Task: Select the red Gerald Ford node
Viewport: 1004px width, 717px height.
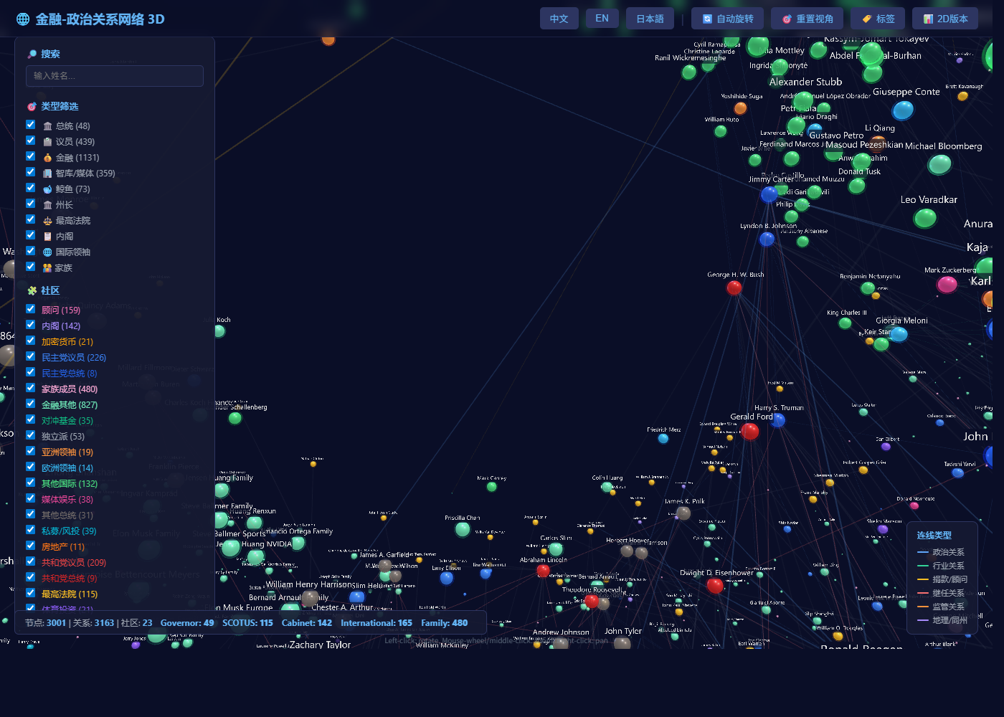Action: point(750,431)
